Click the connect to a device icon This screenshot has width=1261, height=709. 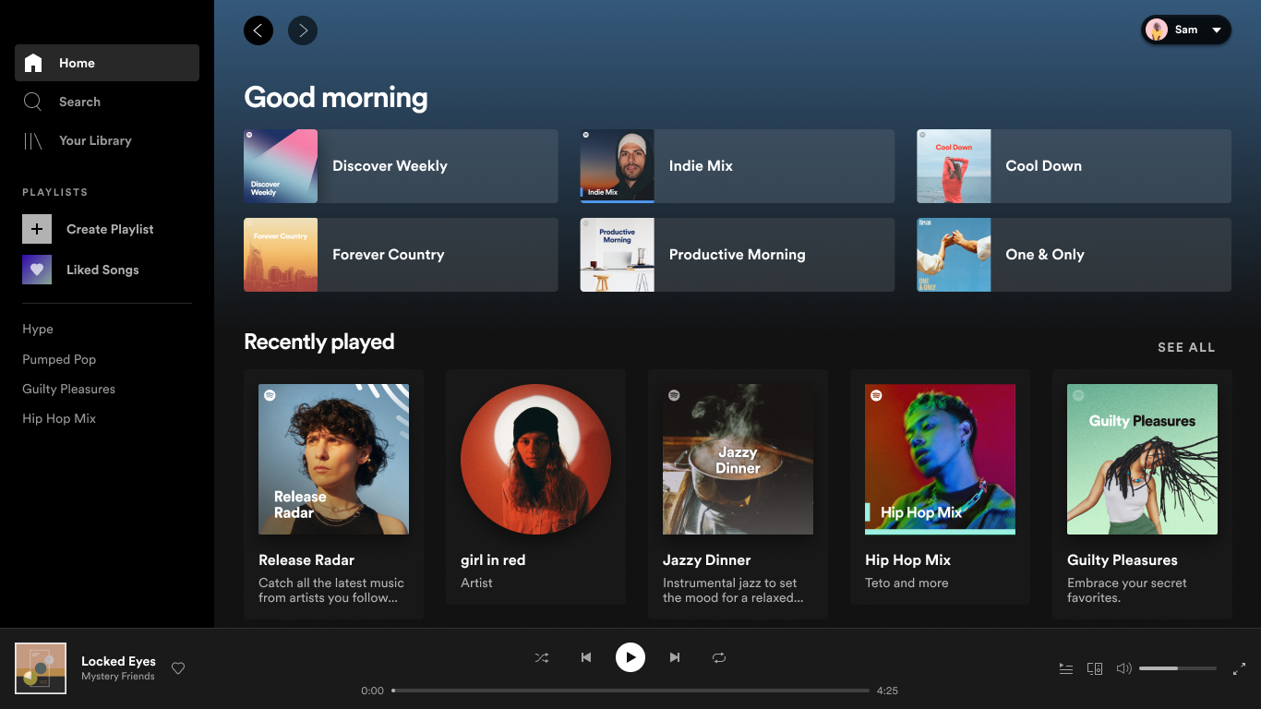[x=1095, y=668]
